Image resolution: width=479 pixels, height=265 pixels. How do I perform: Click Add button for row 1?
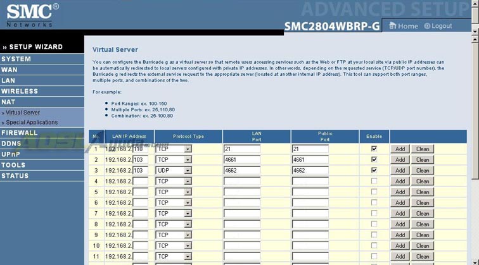(400, 149)
